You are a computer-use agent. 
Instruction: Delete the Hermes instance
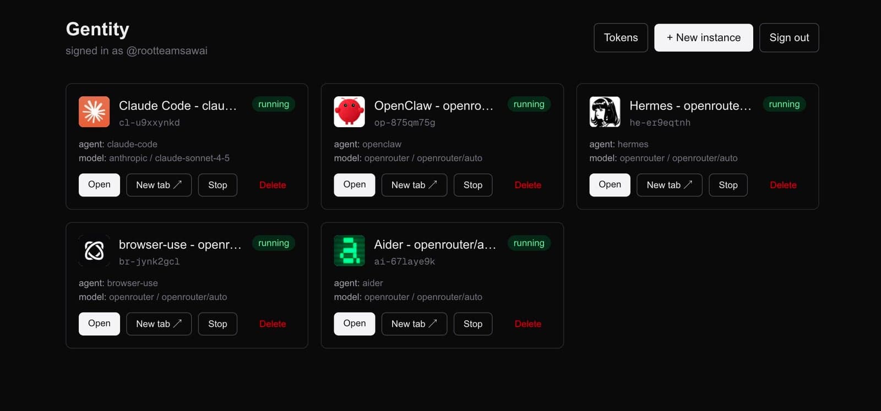783,185
